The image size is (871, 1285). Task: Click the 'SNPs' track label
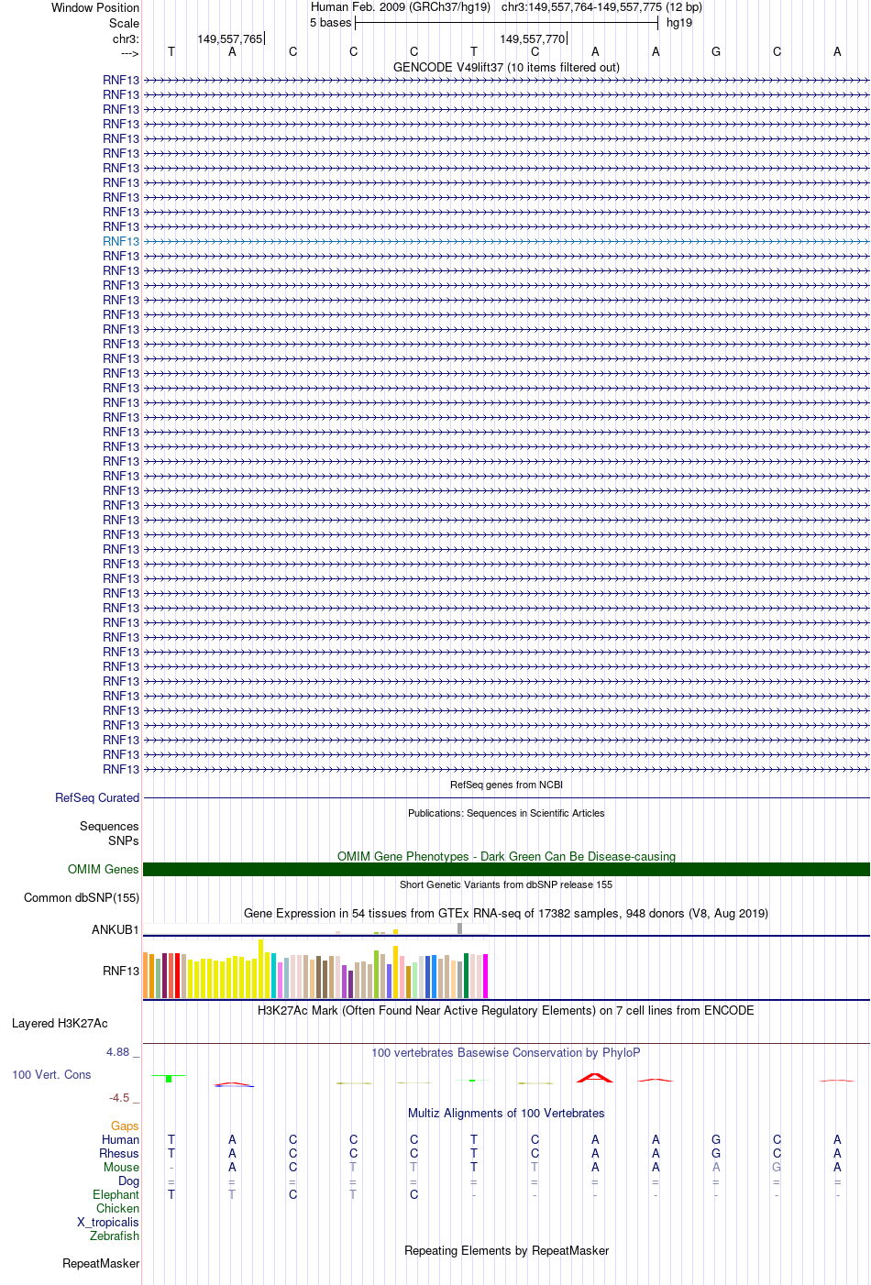(x=124, y=840)
